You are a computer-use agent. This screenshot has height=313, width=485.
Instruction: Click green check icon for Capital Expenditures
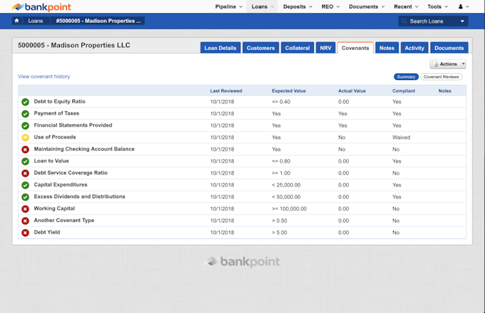click(x=25, y=185)
